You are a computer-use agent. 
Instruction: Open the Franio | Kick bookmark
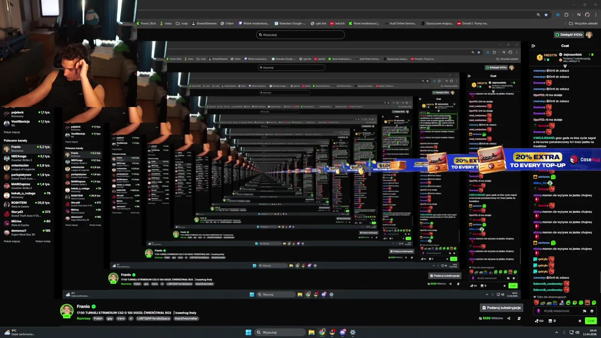[x=146, y=23]
